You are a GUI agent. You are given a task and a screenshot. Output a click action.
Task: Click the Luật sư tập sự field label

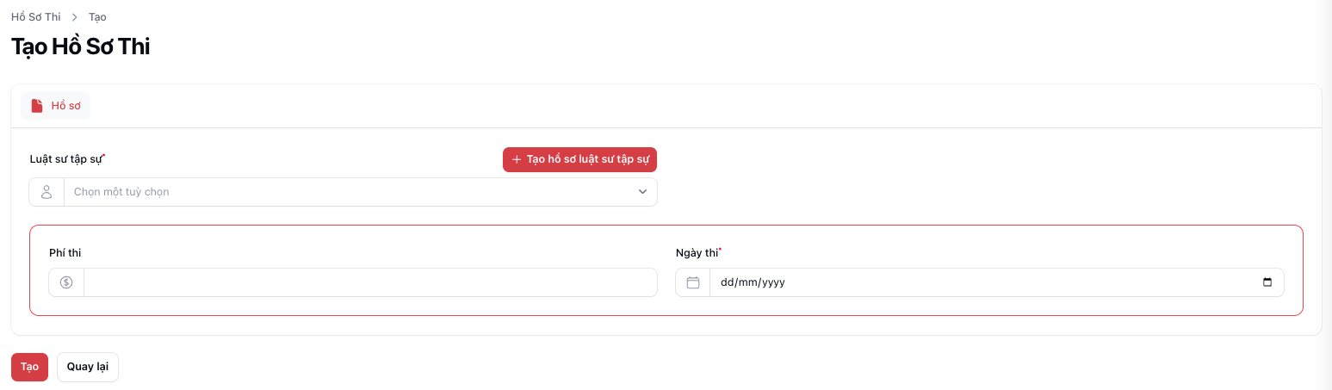point(65,159)
